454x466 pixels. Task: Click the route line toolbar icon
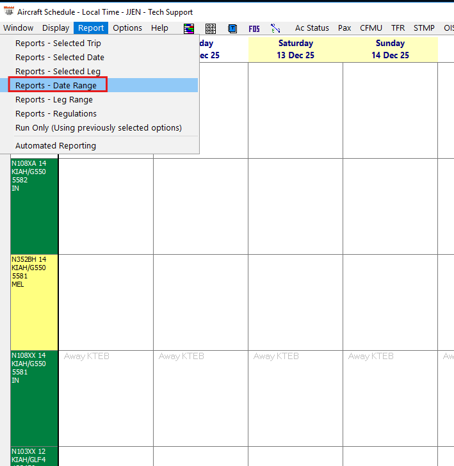click(276, 28)
